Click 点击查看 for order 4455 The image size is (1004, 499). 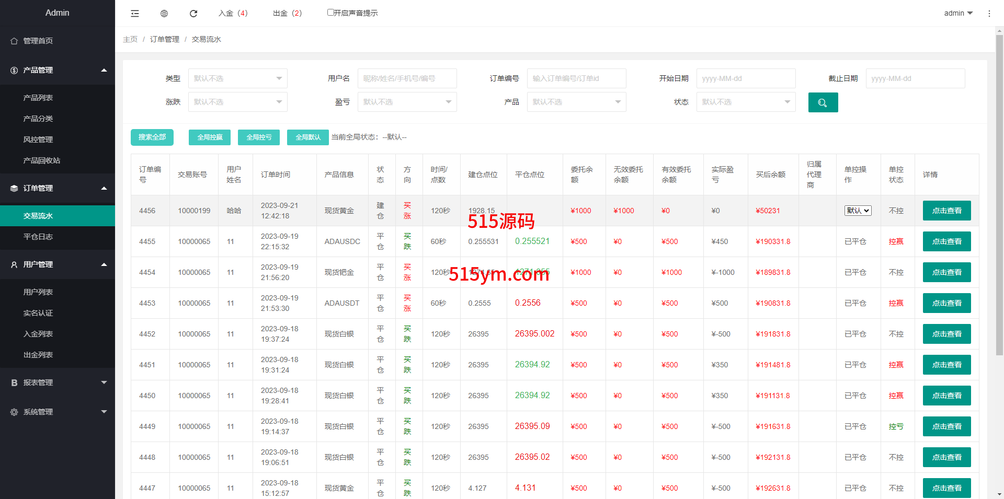pos(946,241)
